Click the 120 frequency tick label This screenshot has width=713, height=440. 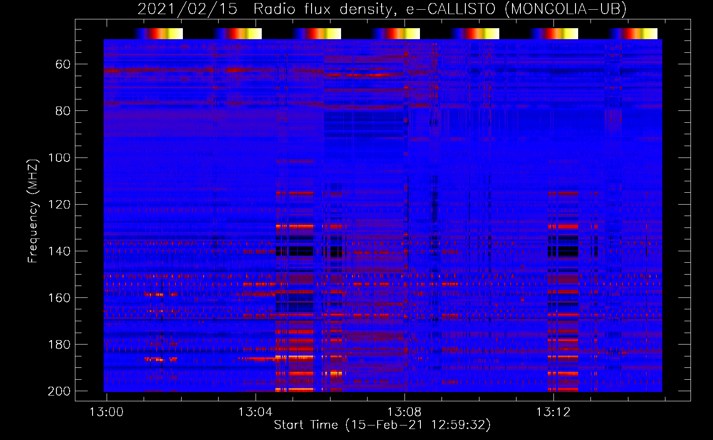tap(59, 205)
